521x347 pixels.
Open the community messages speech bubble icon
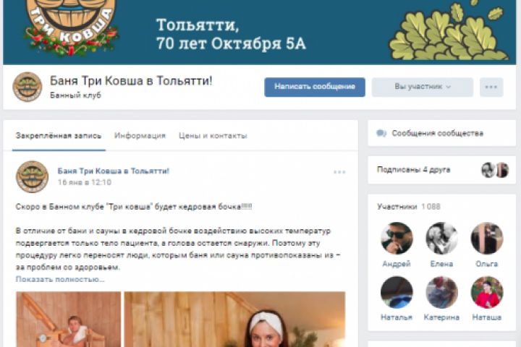tap(381, 134)
